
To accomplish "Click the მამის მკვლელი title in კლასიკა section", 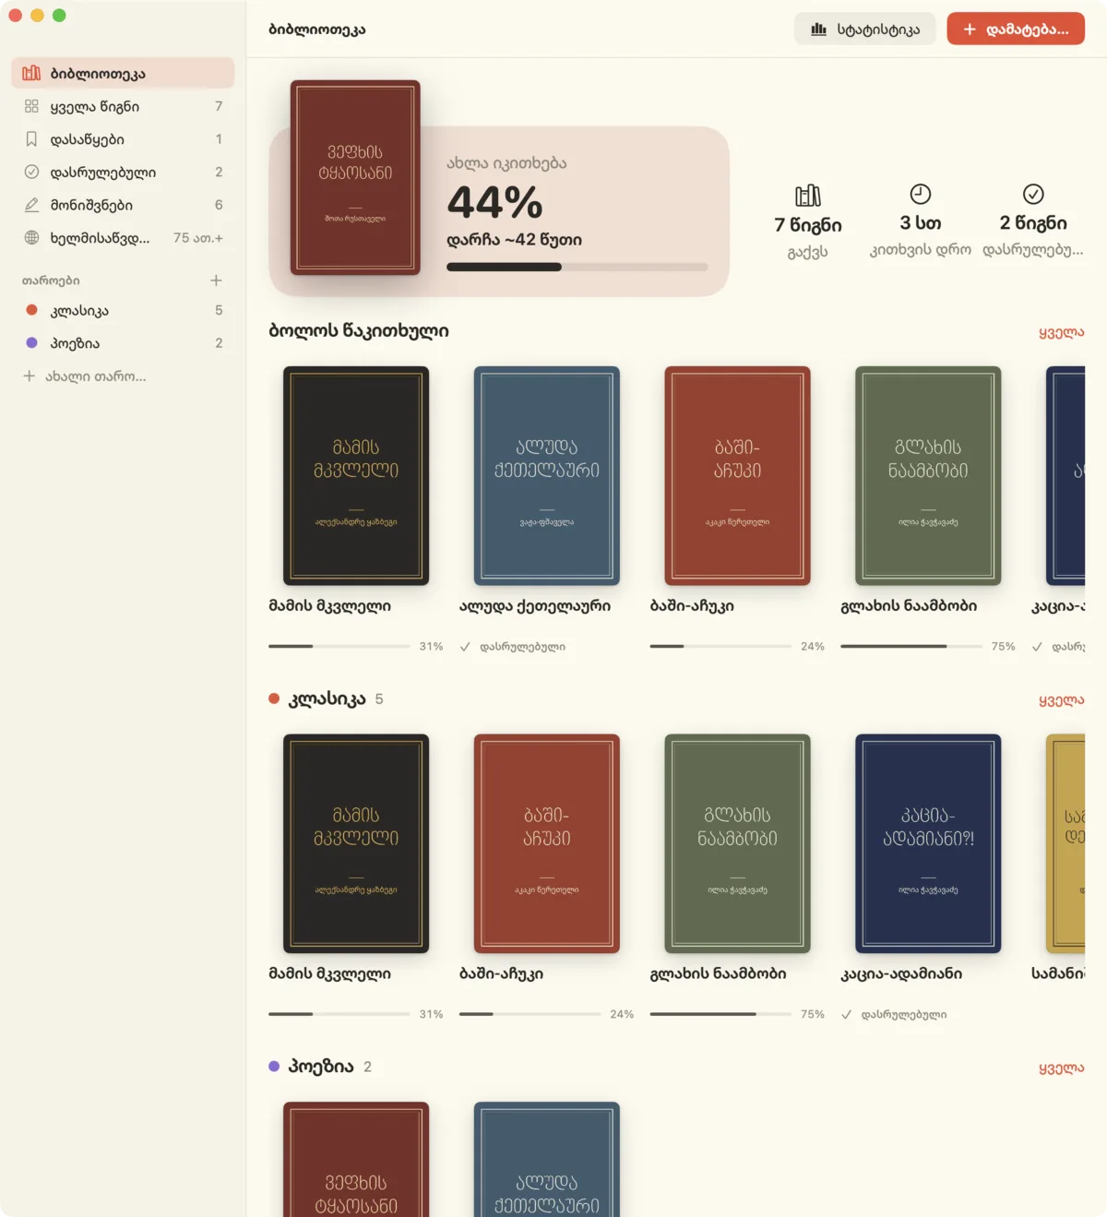I will click(329, 973).
